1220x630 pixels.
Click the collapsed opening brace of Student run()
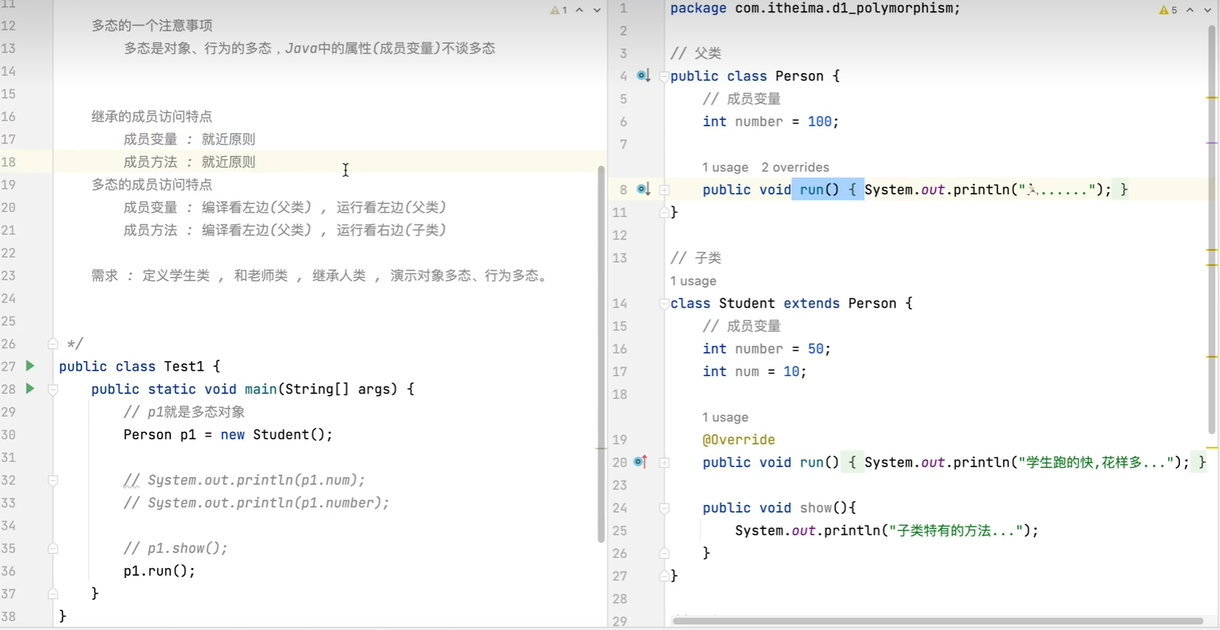coord(852,463)
